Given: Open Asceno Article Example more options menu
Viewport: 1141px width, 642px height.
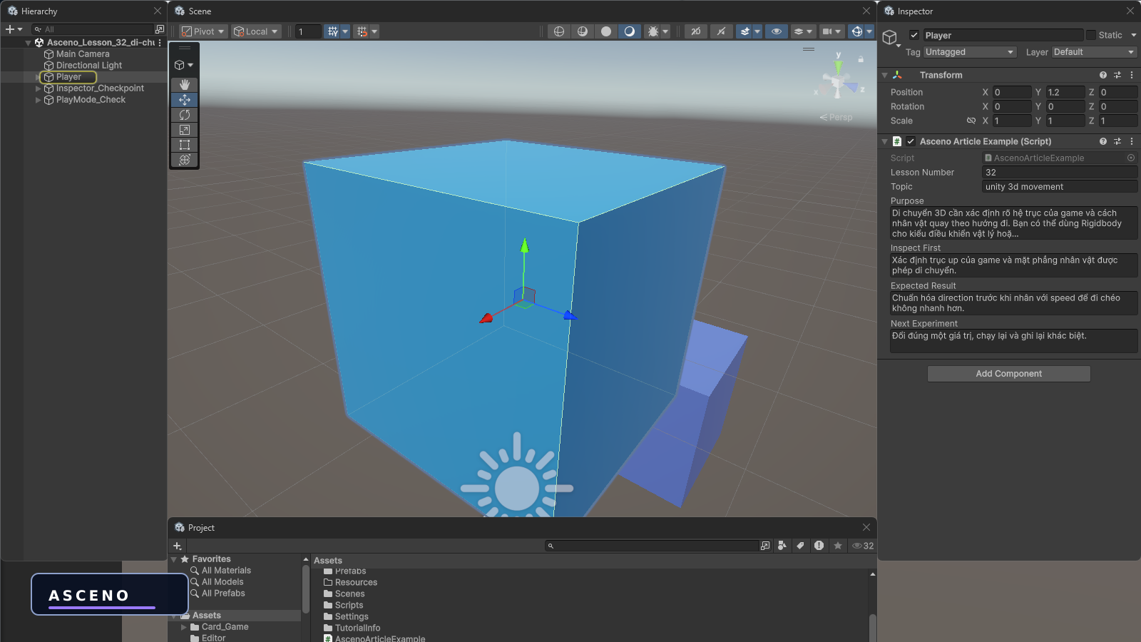Looking at the screenshot, I should point(1132,141).
